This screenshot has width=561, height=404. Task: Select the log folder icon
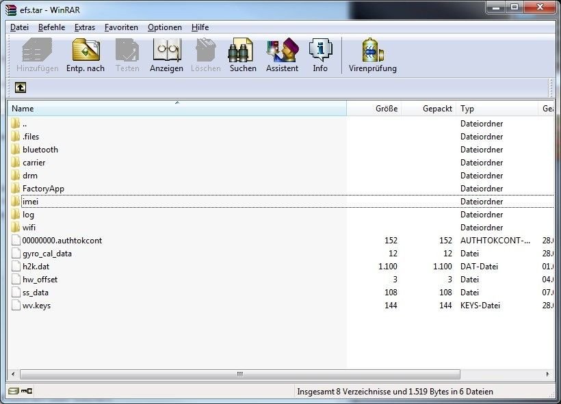click(15, 215)
